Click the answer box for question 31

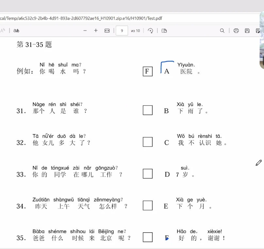click(x=148, y=110)
